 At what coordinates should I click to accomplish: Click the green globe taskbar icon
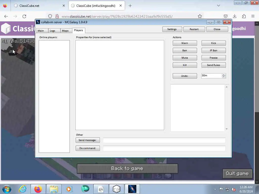(85, 189)
